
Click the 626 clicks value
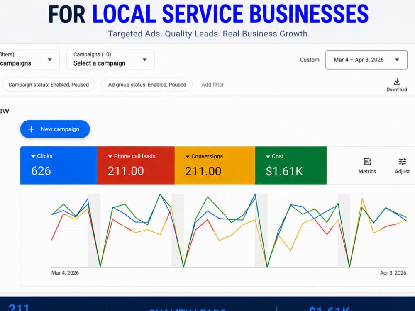pos(41,171)
